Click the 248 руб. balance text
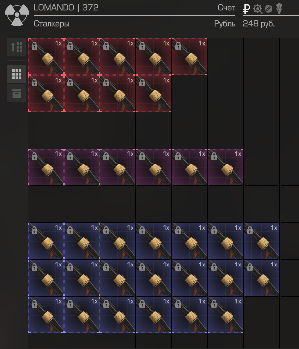 coord(259,24)
